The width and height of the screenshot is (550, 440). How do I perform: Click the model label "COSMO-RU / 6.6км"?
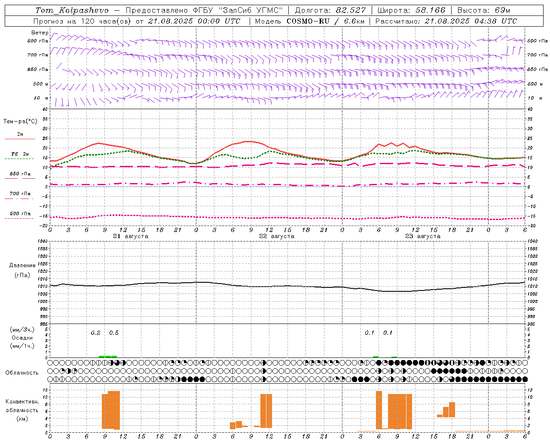pyautogui.click(x=325, y=21)
